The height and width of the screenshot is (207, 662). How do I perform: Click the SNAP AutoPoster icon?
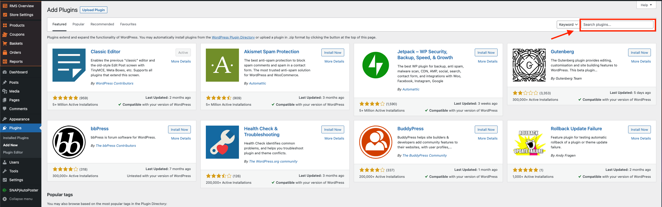tap(5, 190)
